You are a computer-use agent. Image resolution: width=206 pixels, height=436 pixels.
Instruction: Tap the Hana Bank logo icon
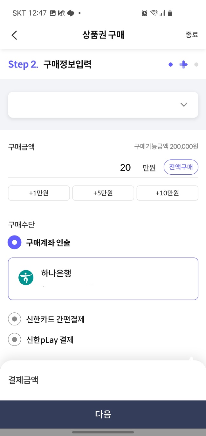(x=26, y=277)
